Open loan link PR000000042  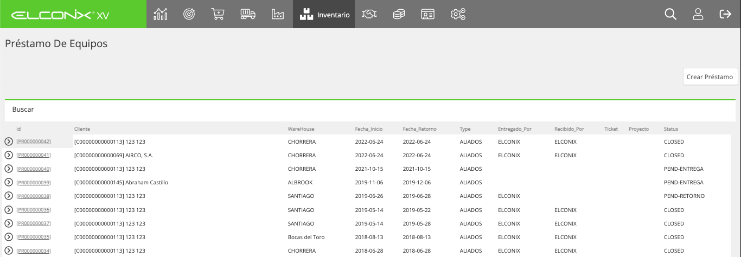coord(34,142)
